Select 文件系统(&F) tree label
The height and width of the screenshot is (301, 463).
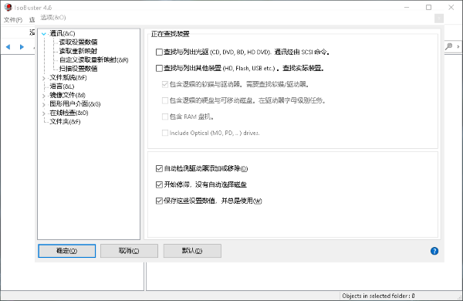click(x=68, y=77)
